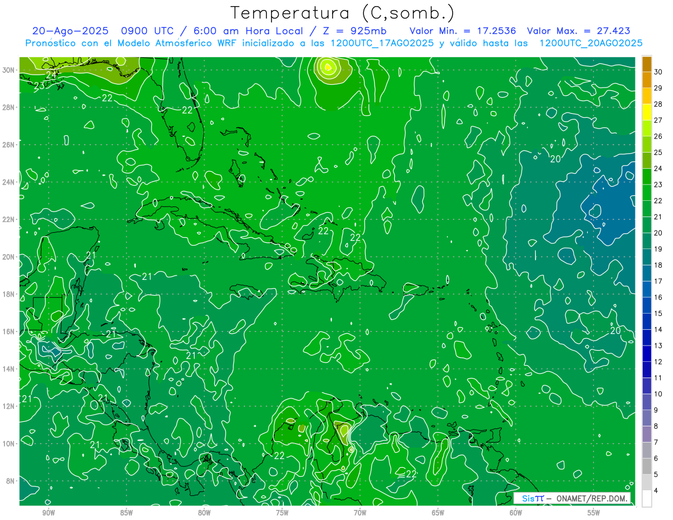Click the color scale label '13'
The height and width of the screenshot is (520, 673).
click(658, 346)
